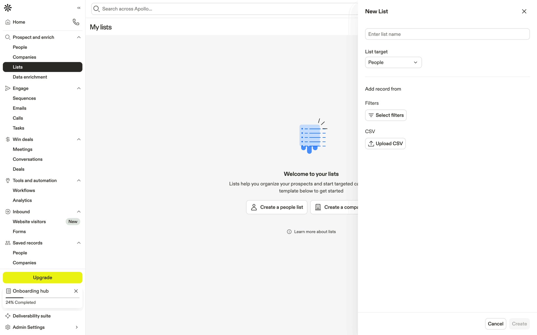537x335 pixels.
Task: Click the yellow Upgrade button
Action: (43, 277)
